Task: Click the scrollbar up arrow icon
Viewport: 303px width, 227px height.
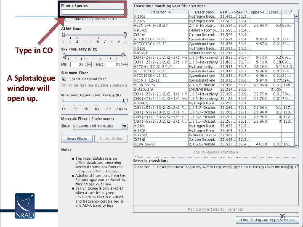Action: pos(296,16)
